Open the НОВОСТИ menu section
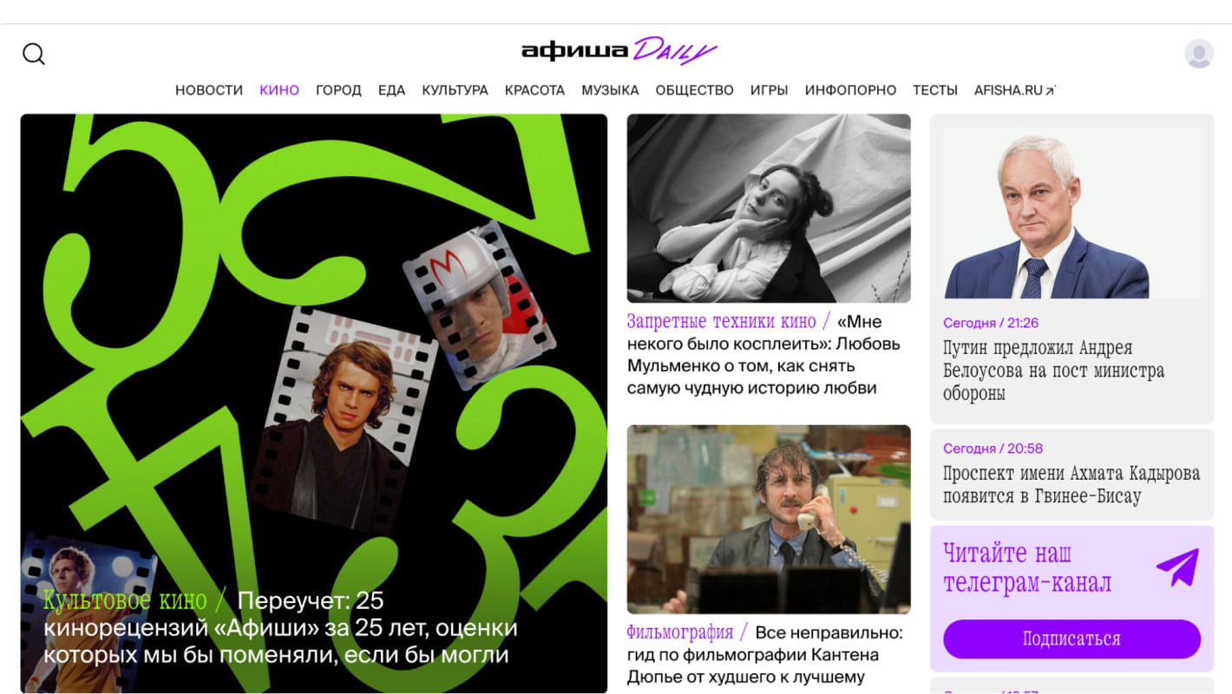The height and width of the screenshot is (694, 1232). (209, 90)
